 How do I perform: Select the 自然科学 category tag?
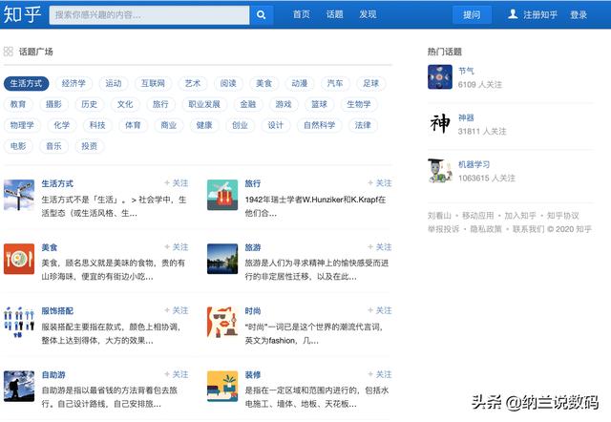click(319, 125)
